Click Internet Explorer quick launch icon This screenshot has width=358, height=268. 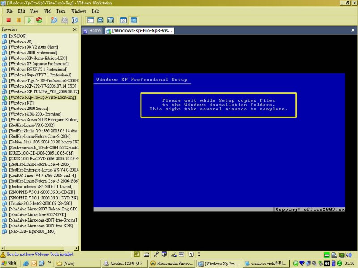click(26, 264)
